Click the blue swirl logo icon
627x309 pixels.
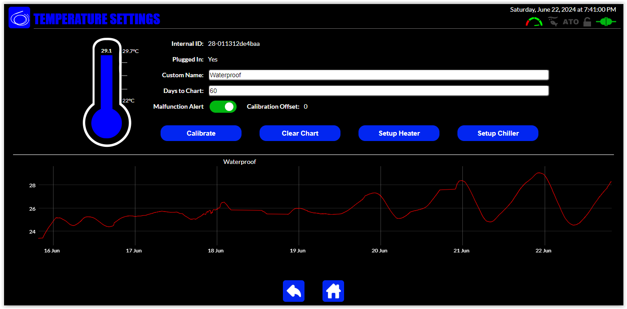(x=19, y=18)
